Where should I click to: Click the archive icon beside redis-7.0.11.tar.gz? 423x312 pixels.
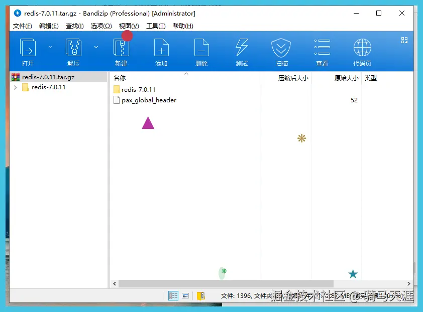[16, 77]
